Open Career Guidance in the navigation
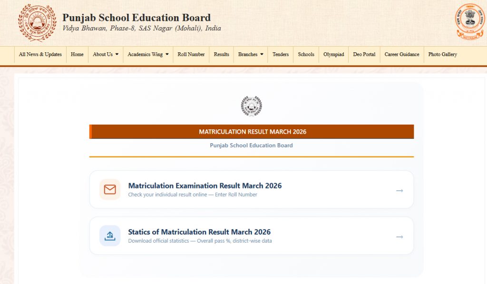 pyautogui.click(x=402, y=54)
